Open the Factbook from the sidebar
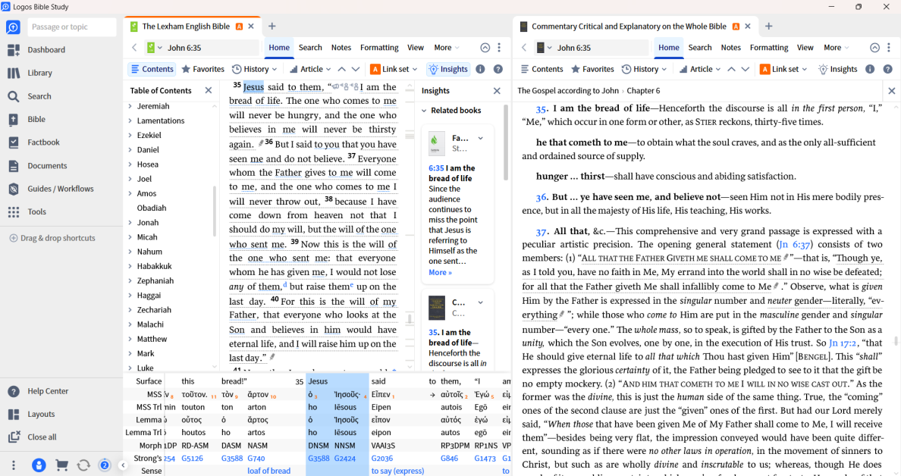This screenshot has height=476, width=901. click(x=43, y=142)
